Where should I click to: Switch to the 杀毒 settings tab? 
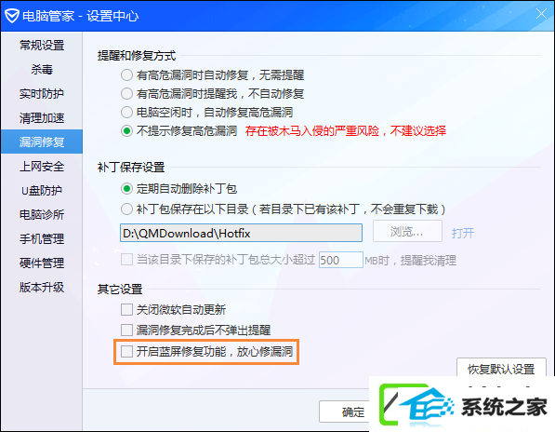click(42, 70)
